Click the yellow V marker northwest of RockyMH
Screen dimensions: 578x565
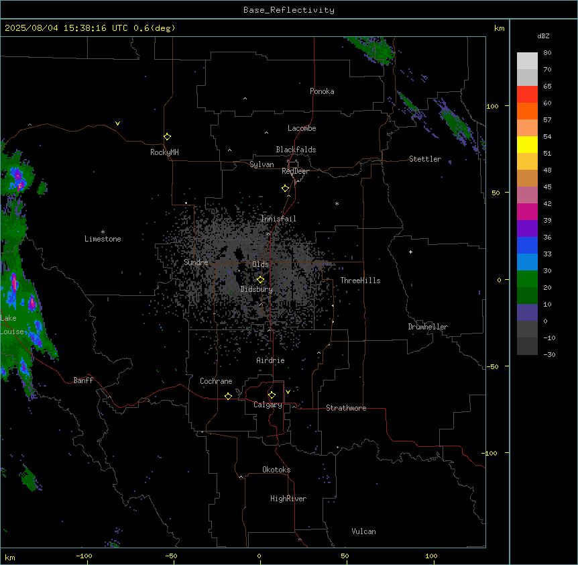117,123
